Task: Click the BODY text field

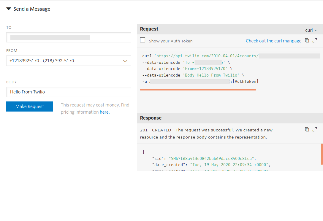Action: coord(69,92)
